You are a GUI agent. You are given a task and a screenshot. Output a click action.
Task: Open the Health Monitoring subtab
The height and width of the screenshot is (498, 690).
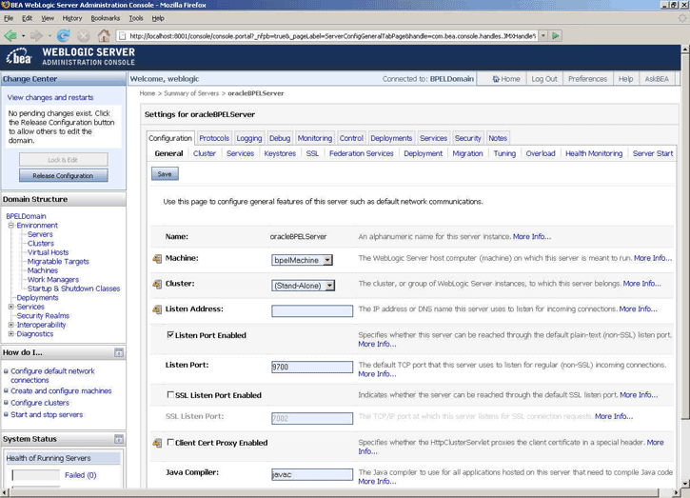pos(594,153)
